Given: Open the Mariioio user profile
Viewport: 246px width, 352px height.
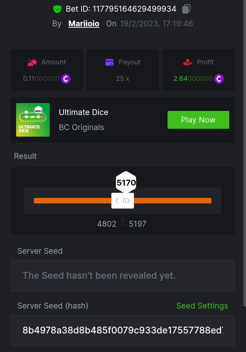Looking at the screenshot, I should 84,24.
